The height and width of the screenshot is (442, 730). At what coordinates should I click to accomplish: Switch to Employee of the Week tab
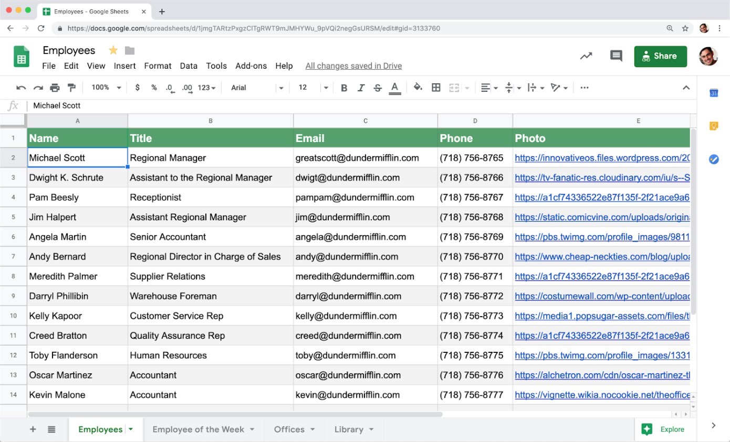(x=204, y=429)
